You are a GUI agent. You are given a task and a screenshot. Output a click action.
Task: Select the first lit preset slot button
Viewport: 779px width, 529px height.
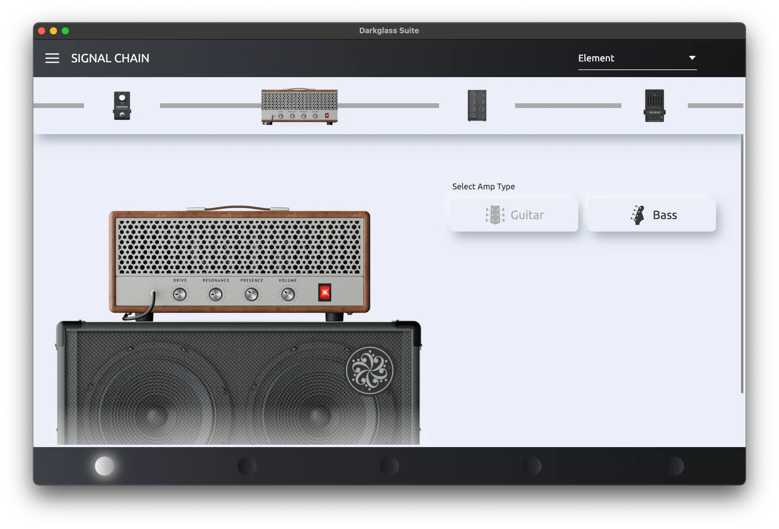pos(104,466)
